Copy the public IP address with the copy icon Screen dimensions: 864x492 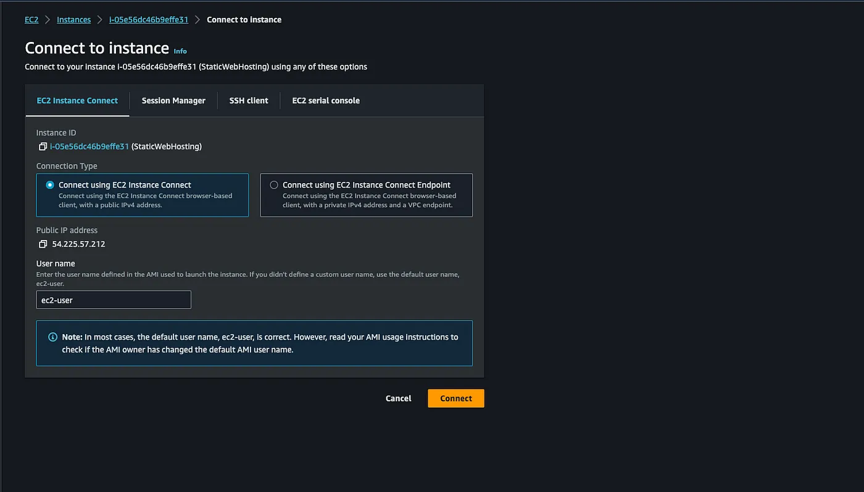coord(43,244)
